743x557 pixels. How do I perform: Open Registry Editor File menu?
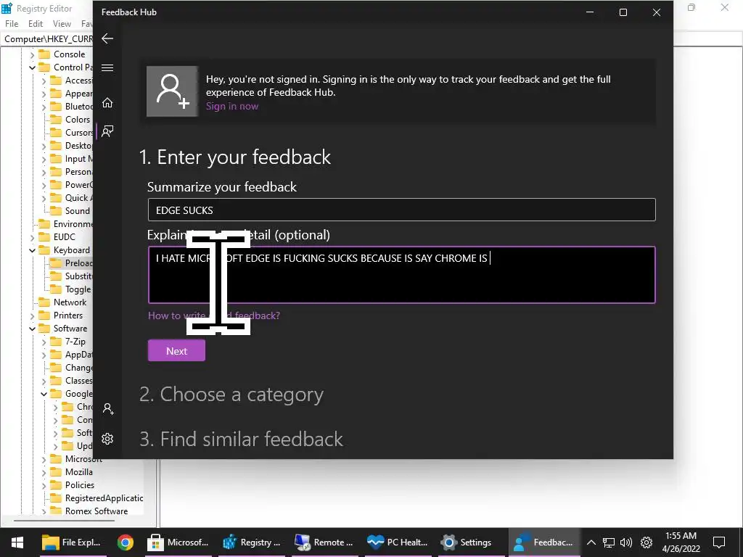12,24
